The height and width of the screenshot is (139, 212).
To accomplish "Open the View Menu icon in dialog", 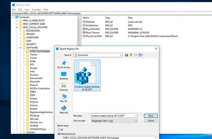I will (140, 55).
